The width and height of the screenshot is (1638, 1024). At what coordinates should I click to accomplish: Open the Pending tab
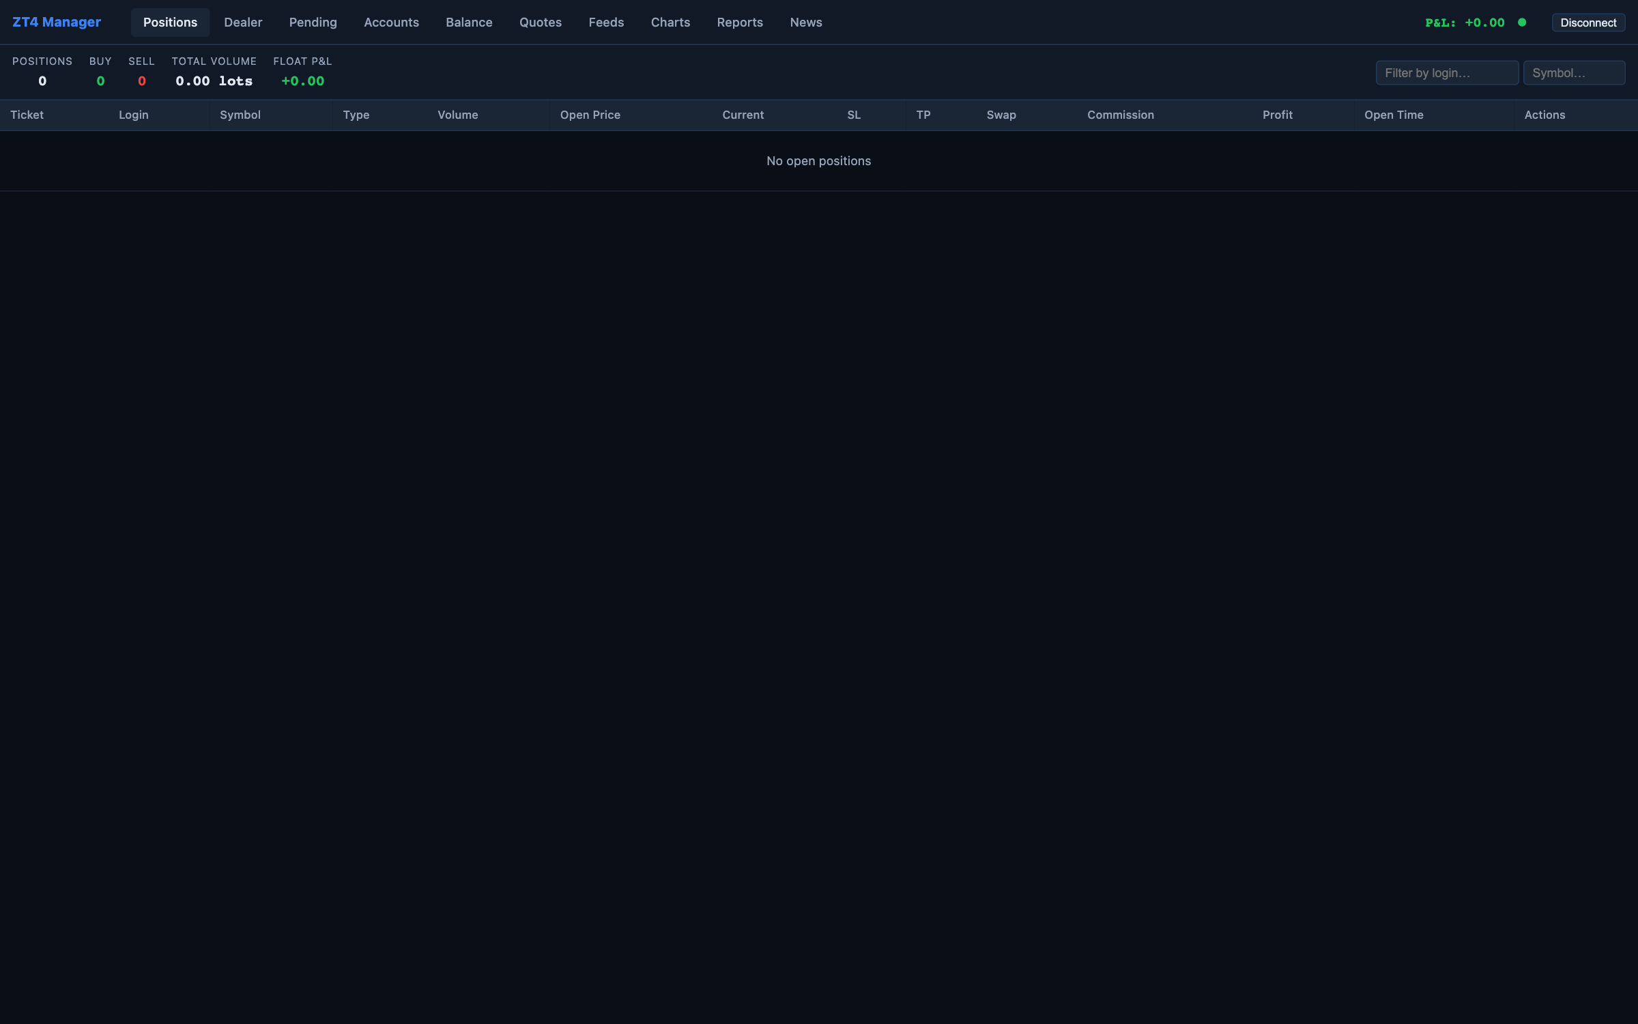point(313,23)
